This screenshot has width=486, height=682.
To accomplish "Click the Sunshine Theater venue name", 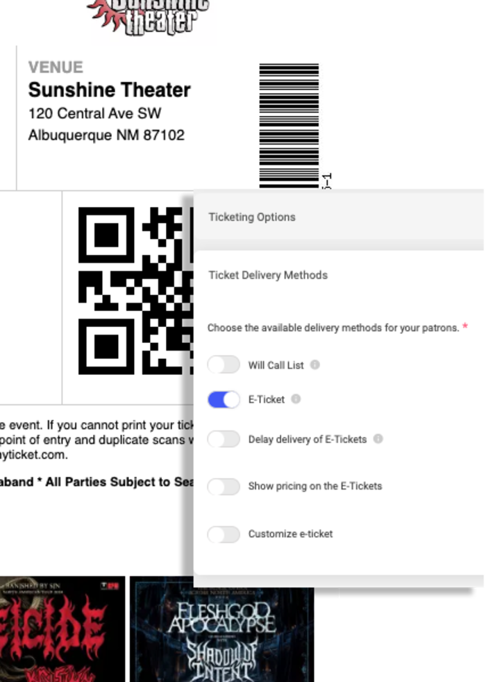I will (x=110, y=90).
